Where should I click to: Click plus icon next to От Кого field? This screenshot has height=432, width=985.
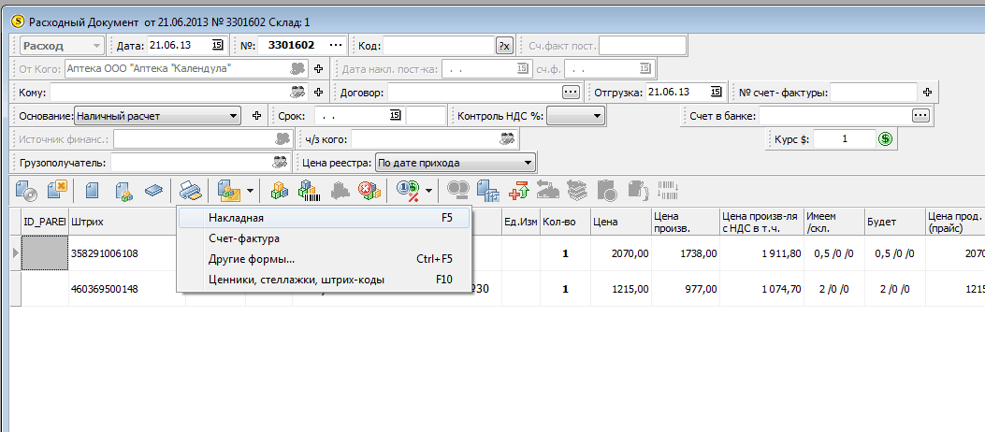click(x=318, y=68)
